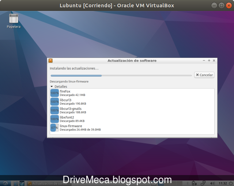The height and width of the screenshot is (186, 234).
Task: Click the volume speaker tray icon
Action: (212, 183)
